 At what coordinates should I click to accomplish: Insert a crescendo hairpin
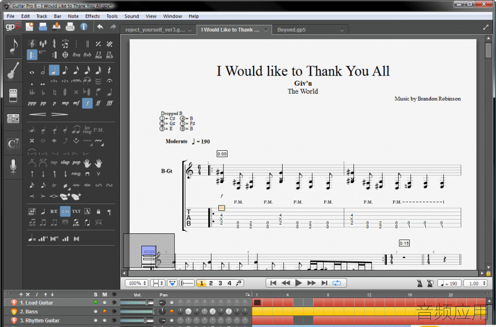(38, 114)
